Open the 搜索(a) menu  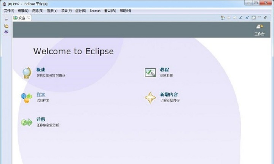(52, 11)
